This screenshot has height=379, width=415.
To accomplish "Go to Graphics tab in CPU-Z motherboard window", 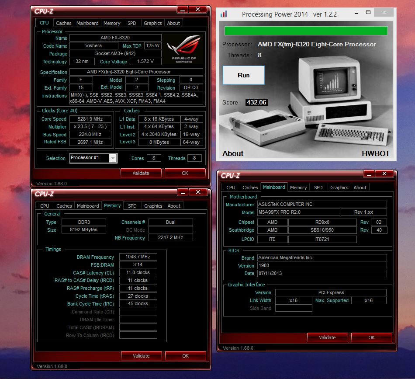I will 339,188.
